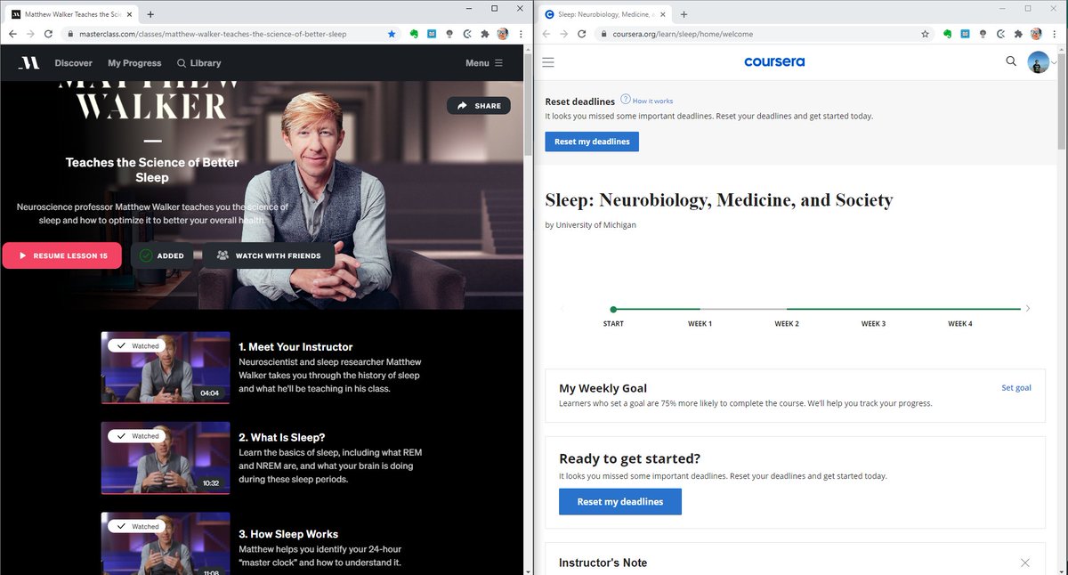Go back in the MasterClass window

[x=13, y=34]
